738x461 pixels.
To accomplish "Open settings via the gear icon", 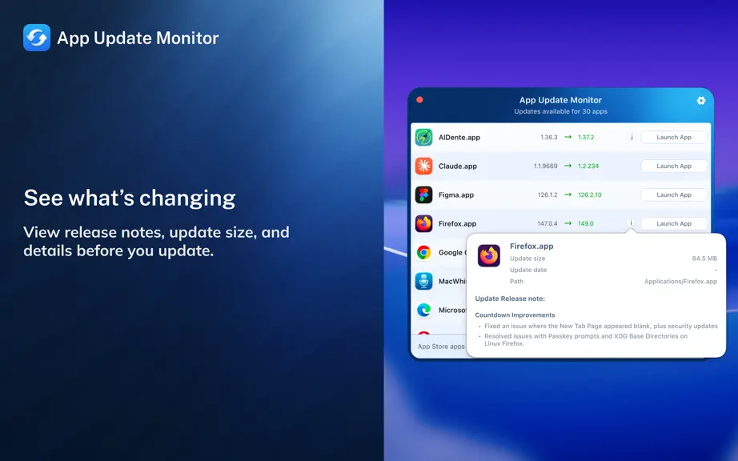I will (701, 100).
